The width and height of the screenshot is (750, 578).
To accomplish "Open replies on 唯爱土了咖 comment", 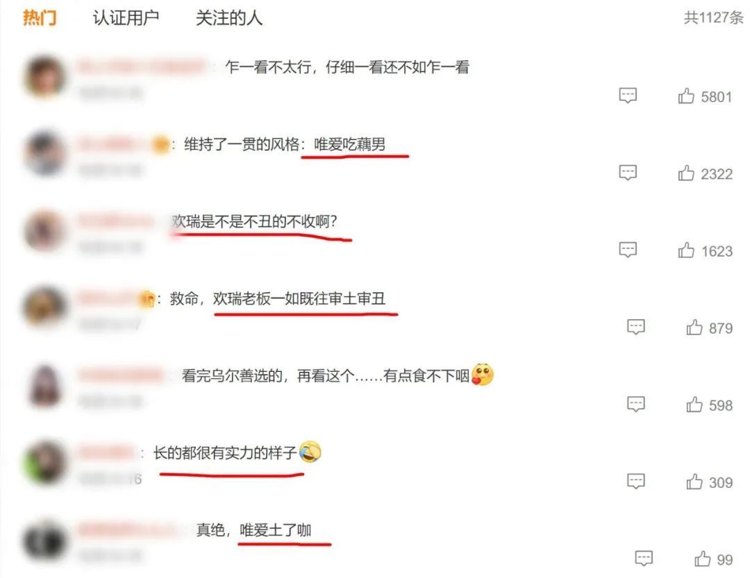I will coord(644,558).
